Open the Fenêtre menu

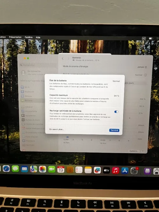pos(29,37)
